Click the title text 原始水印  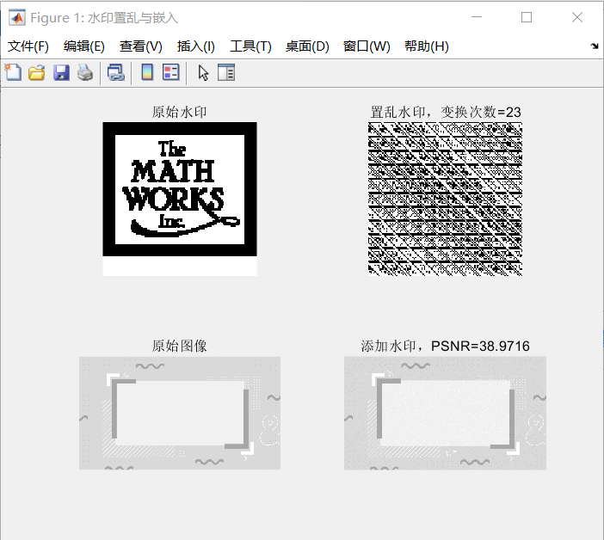(180, 112)
